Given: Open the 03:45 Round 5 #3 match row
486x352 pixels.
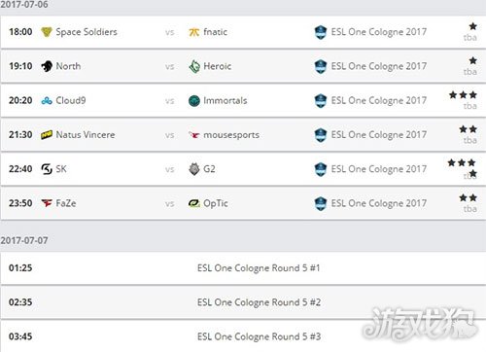Looking at the screenshot, I should click(243, 336).
